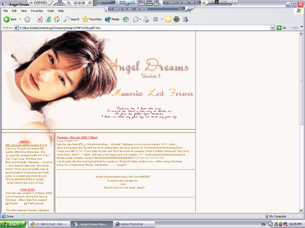Open the Help menu
This screenshot has height=228, width=305.
coord(61,11)
